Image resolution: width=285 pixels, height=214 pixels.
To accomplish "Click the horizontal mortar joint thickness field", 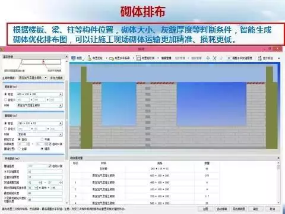I will tap(45, 172).
